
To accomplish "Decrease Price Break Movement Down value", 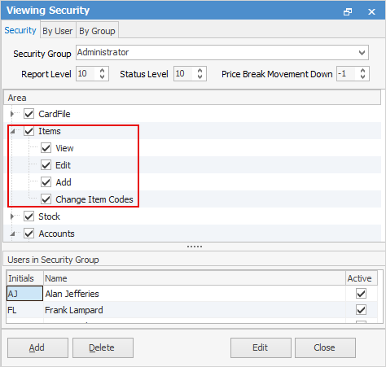I will click(x=362, y=76).
